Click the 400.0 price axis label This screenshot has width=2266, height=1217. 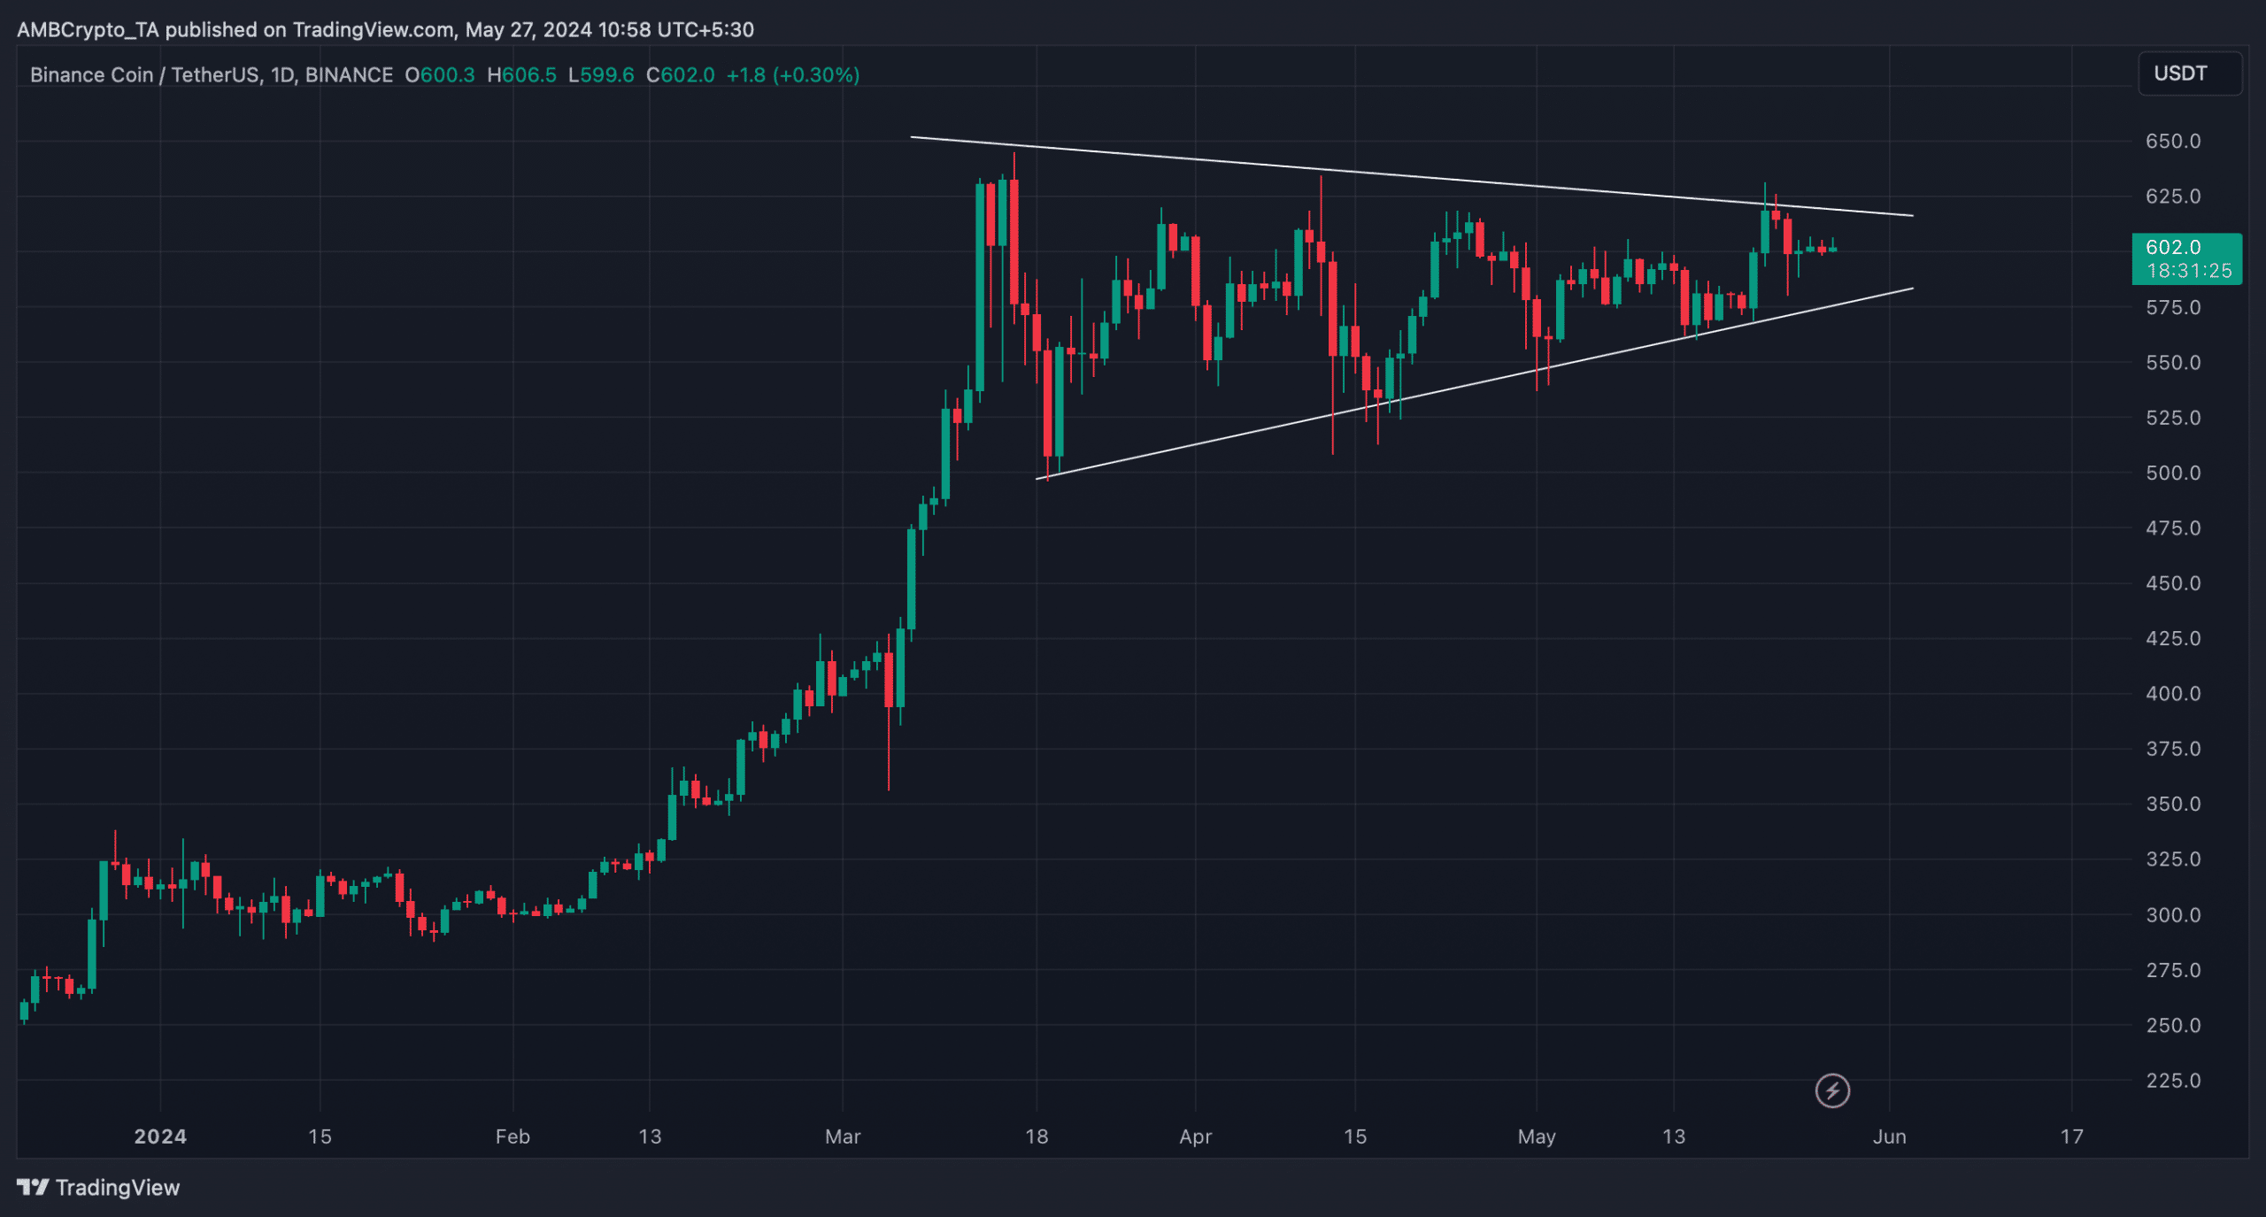(x=2173, y=694)
